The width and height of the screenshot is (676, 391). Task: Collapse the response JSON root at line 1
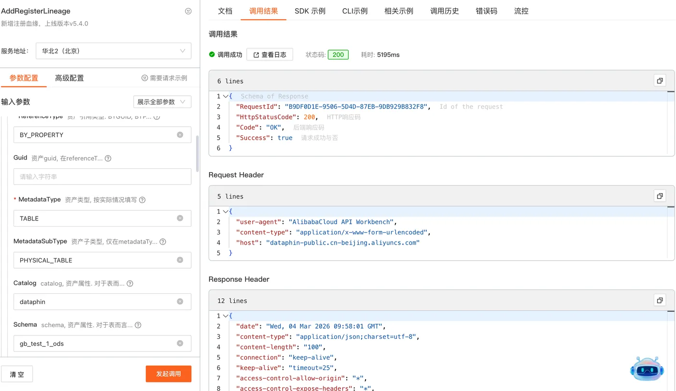point(225,96)
